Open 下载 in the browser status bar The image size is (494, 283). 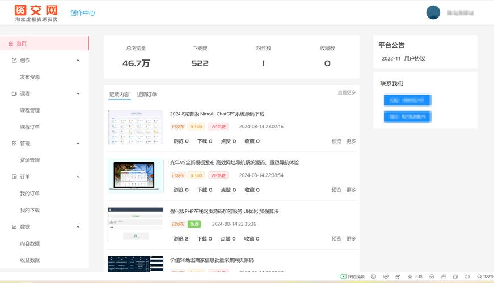pos(415,277)
